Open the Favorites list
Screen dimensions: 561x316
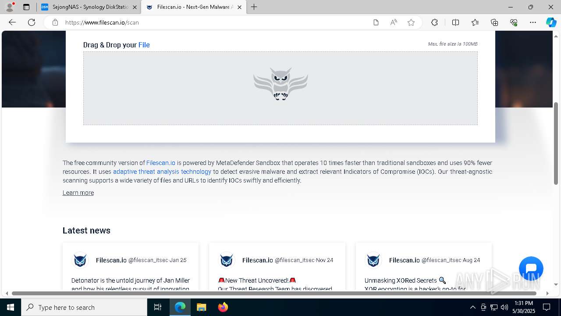pyautogui.click(x=475, y=22)
